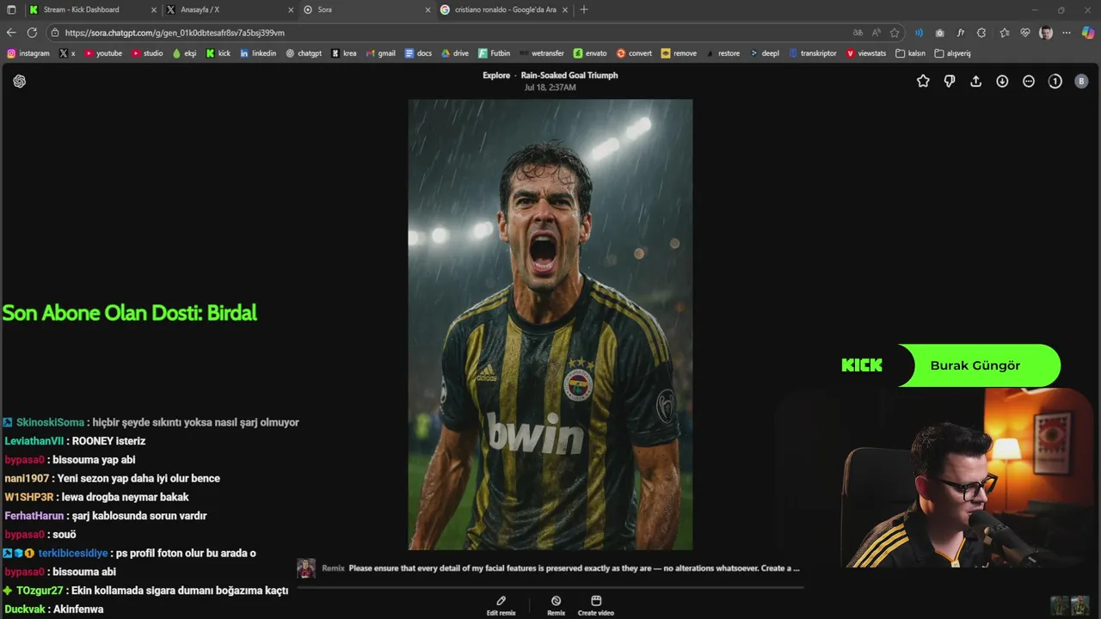The image size is (1101, 619).
Task: Open youtube bookmark
Action: point(103,53)
